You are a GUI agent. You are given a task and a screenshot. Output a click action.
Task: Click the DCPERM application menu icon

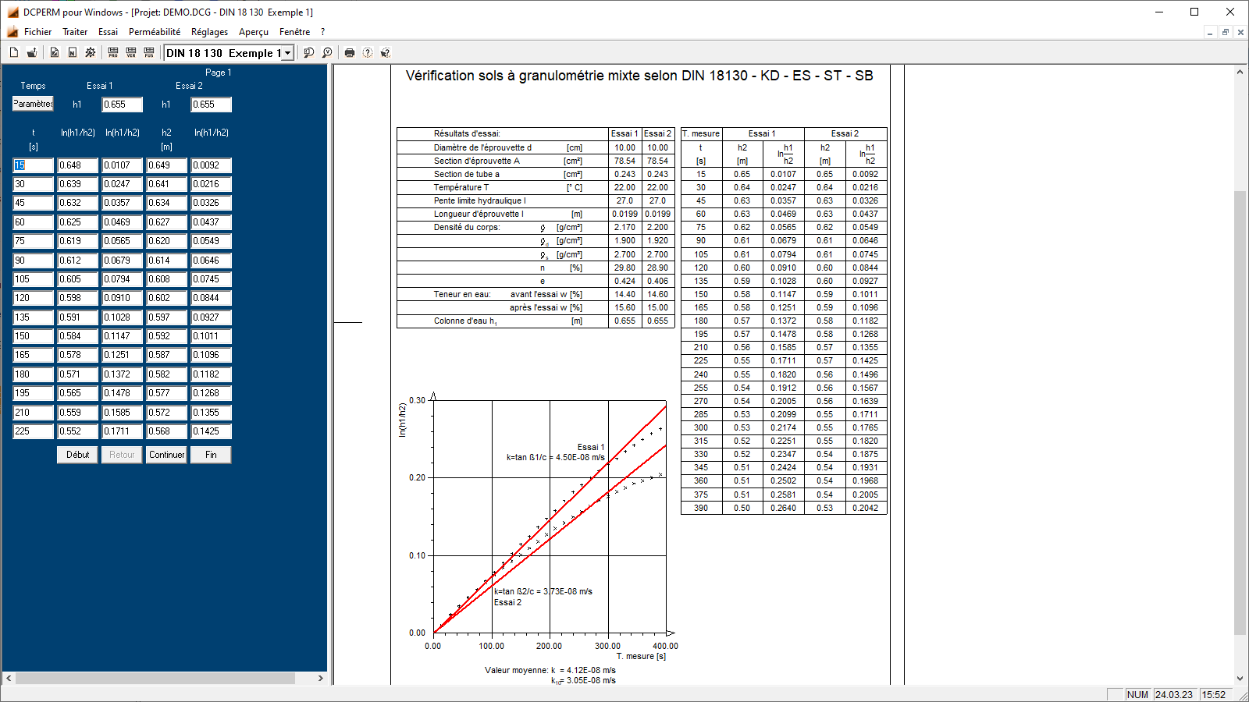coord(12,32)
